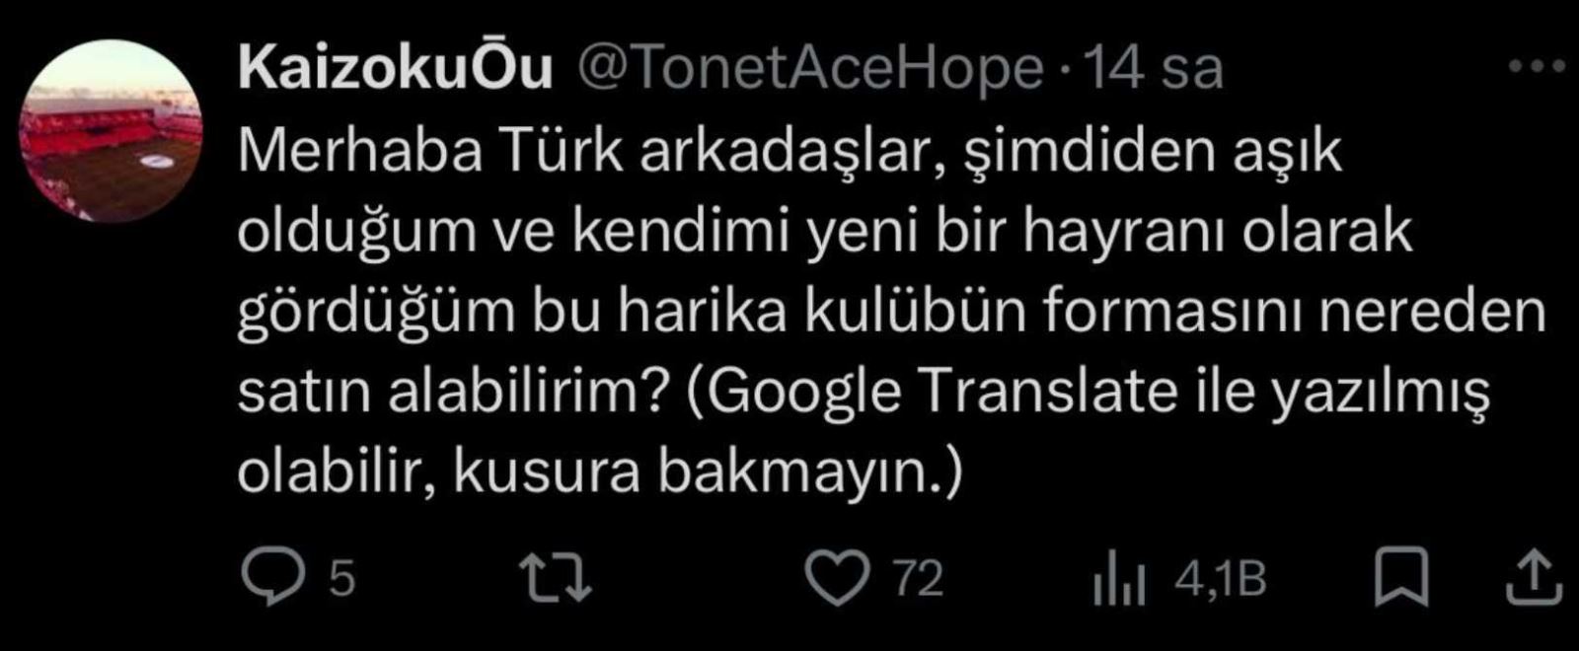Click the phrase "satın alabilirim?"
This screenshot has height=651, width=1579.
pyautogui.click(x=449, y=393)
